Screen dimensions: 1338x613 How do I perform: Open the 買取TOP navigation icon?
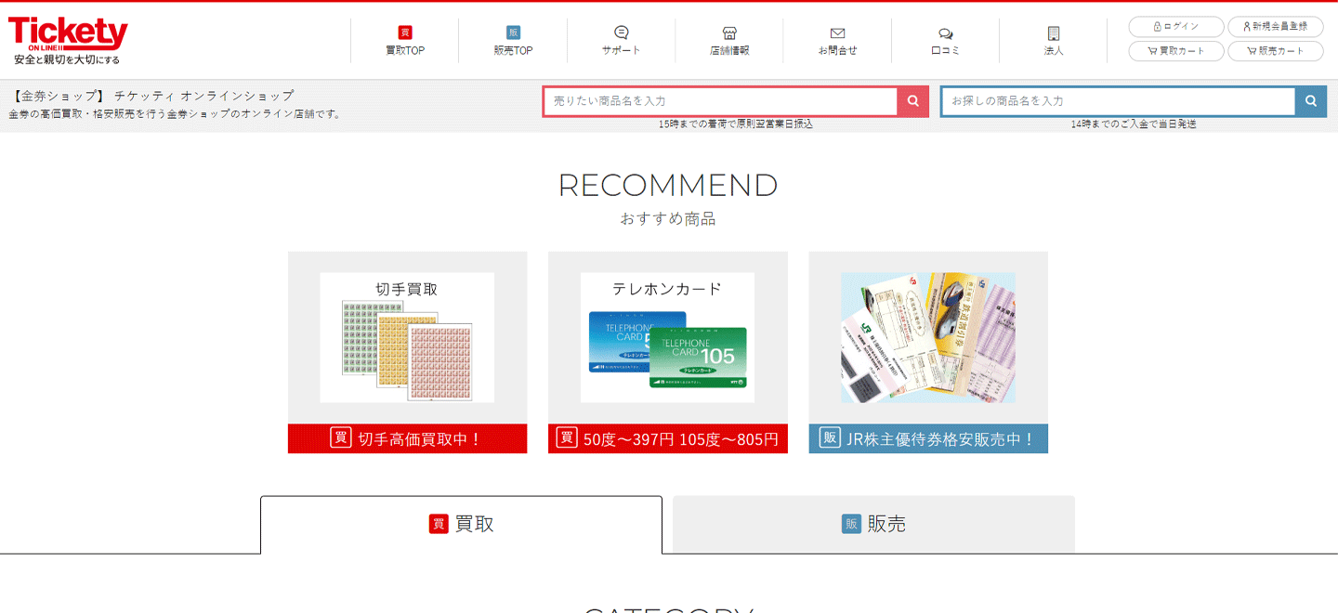coord(405,33)
